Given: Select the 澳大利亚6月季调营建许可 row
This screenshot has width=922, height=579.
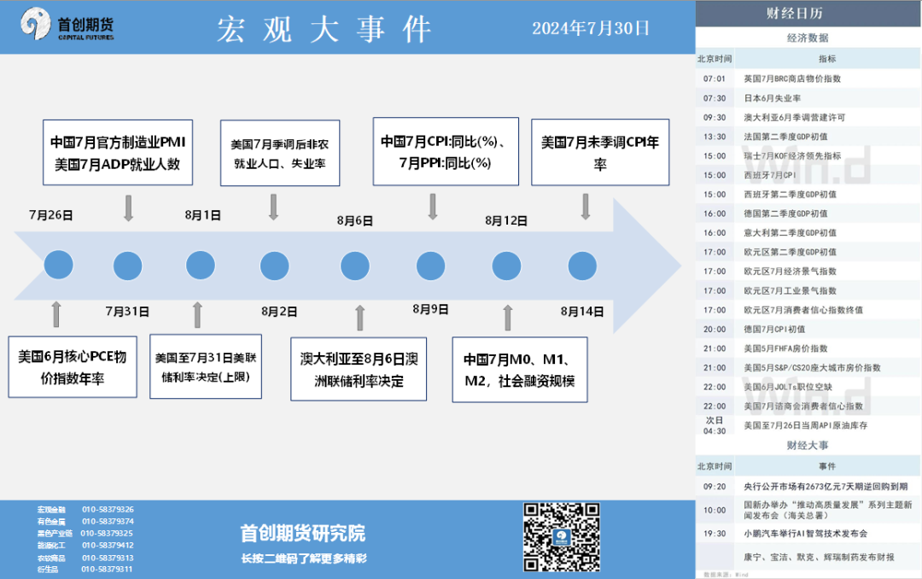Looking at the screenshot, I should [x=808, y=118].
